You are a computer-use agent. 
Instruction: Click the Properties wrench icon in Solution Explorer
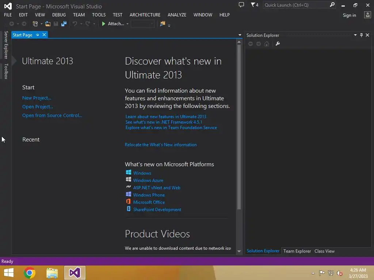tap(278, 44)
